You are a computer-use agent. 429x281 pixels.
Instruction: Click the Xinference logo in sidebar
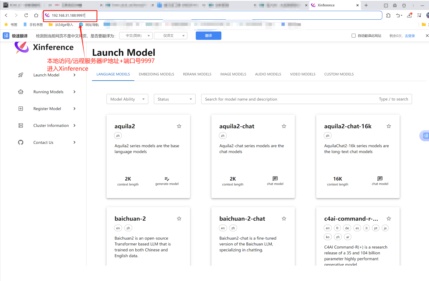[22, 47]
